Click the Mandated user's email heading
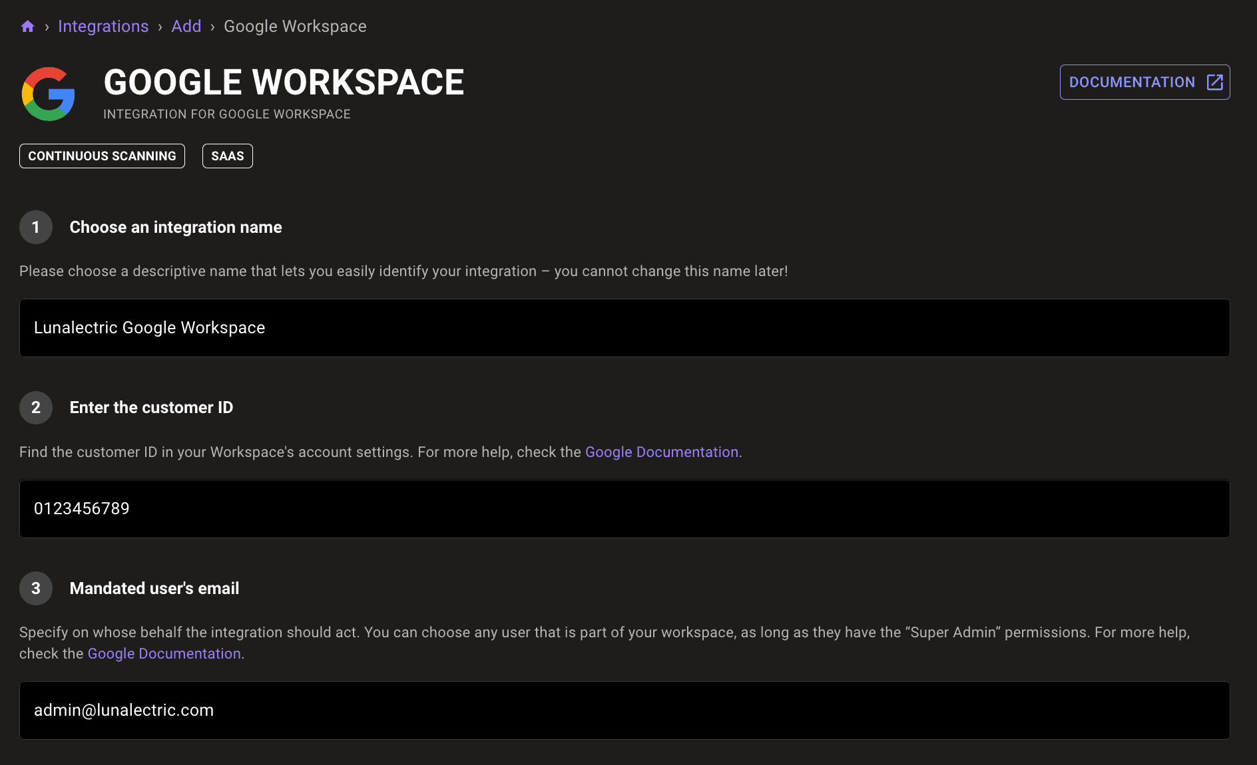1257x765 pixels. pos(154,588)
